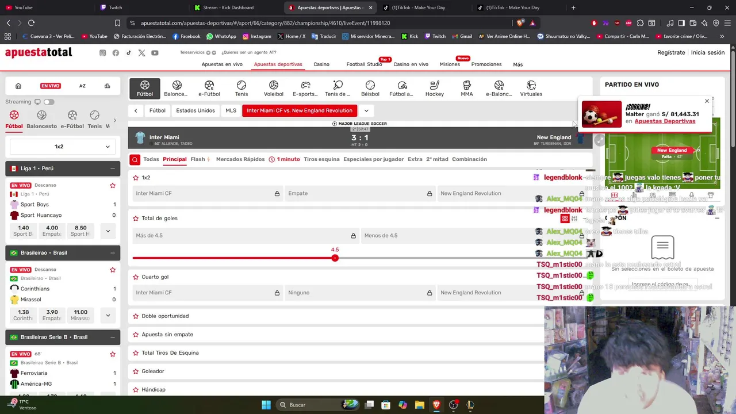Open the Promociones menu item
This screenshot has width=736, height=414.
pyautogui.click(x=486, y=64)
